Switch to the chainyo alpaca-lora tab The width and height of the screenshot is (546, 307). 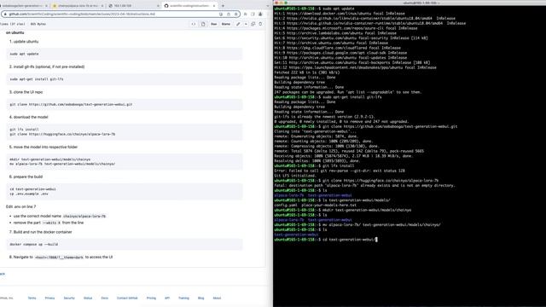(x=78, y=6)
